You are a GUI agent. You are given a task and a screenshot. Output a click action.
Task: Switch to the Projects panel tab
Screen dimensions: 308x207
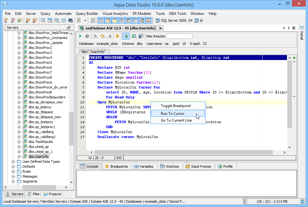tap(52, 194)
